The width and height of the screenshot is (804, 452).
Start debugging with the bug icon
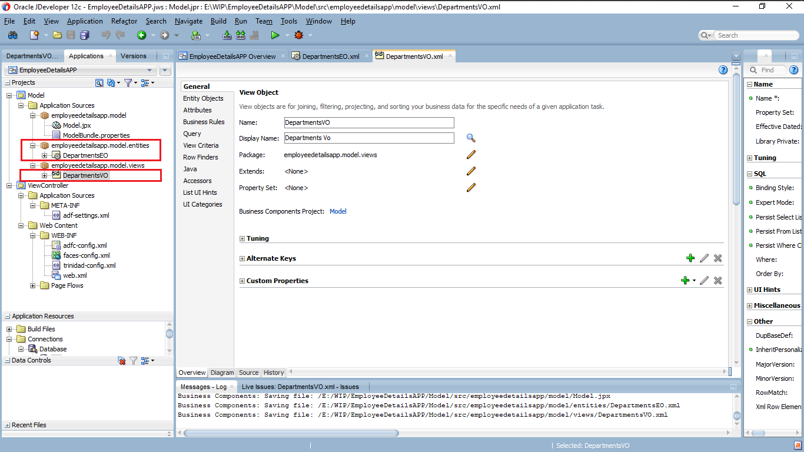click(x=299, y=35)
